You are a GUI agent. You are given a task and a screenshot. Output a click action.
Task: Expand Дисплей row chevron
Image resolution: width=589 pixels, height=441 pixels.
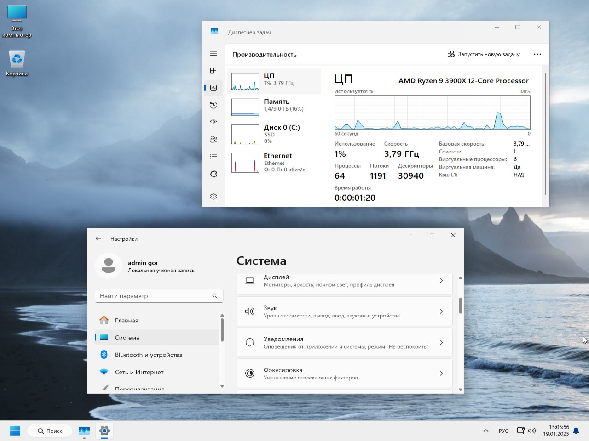(441, 280)
